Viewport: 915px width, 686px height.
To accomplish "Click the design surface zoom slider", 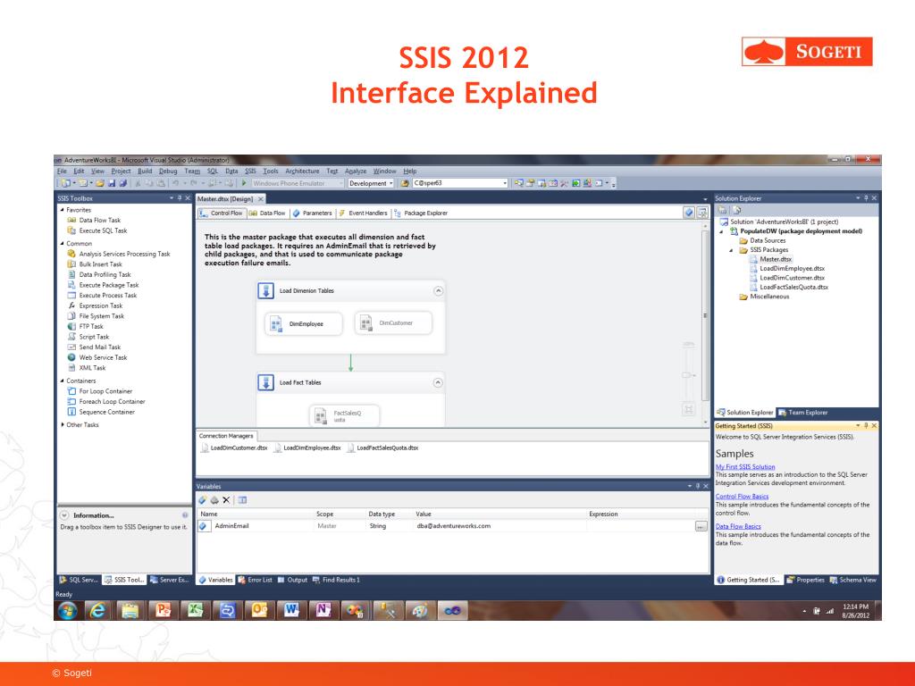I will 689,375.
